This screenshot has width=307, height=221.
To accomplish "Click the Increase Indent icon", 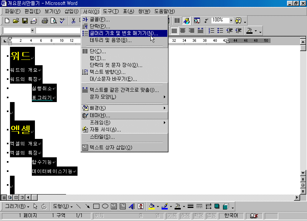I will 238,31.
